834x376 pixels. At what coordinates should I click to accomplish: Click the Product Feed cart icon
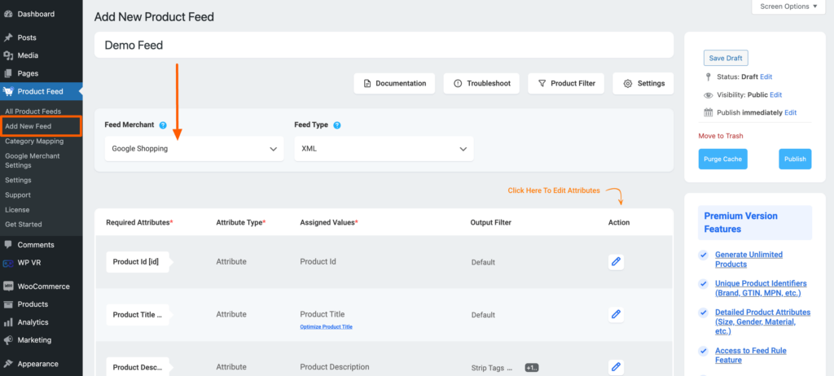coord(8,91)
